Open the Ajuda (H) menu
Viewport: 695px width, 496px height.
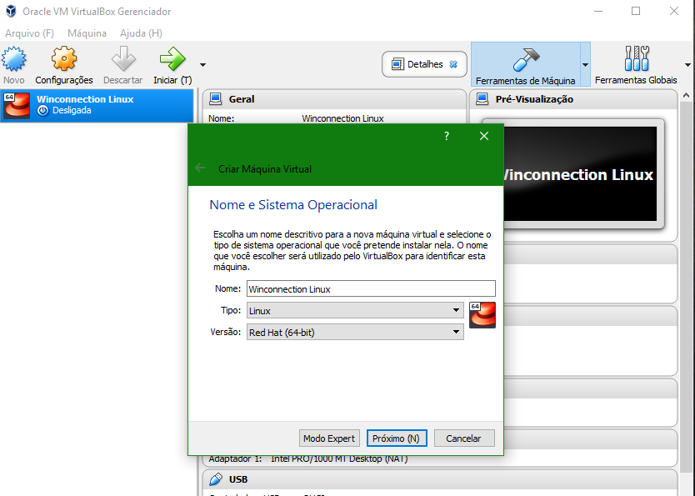(141, 33)
